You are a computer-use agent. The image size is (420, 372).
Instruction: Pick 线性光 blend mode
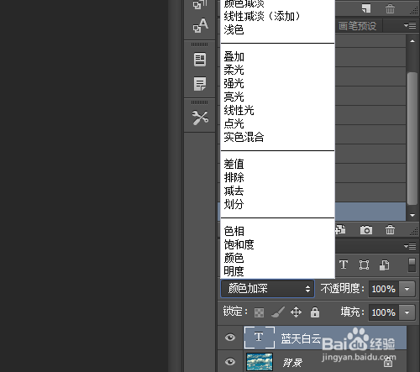[239, 110]
